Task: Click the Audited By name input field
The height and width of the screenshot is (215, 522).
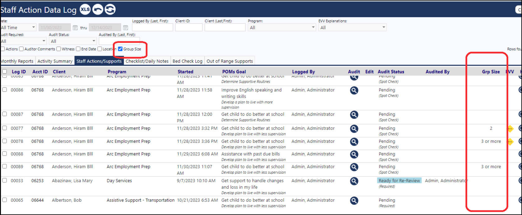Action: point(119,41)
